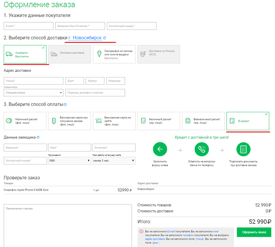Select cash payment for individuals option

(x=25, y=121)
